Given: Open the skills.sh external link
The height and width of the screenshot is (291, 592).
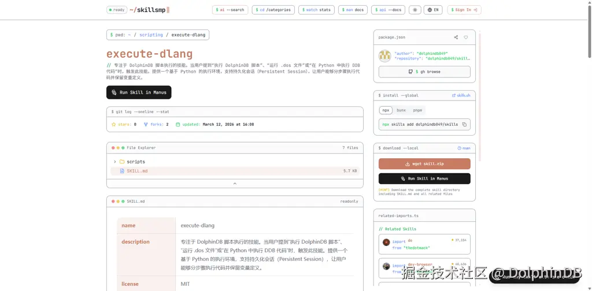Looking at the screenshot, I should coord(461,96).
